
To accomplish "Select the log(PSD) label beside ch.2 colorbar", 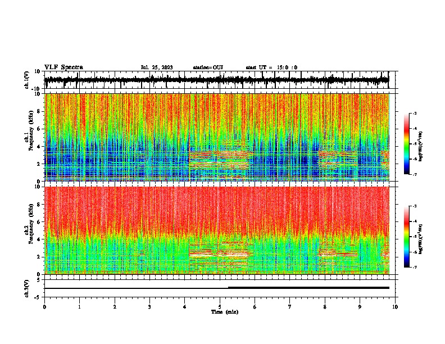I will click(x=420, y=239).
